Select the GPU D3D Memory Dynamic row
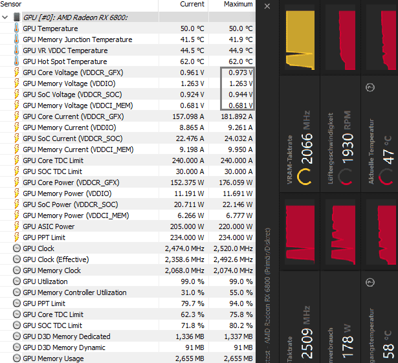The height and width of the screenshot is (363, 398). (127, 347)
